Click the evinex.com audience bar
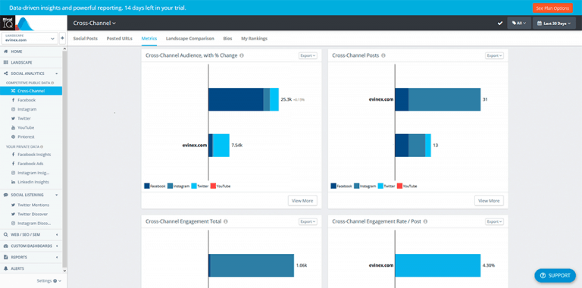The image size is (582, 288). (x=219, y=146)
